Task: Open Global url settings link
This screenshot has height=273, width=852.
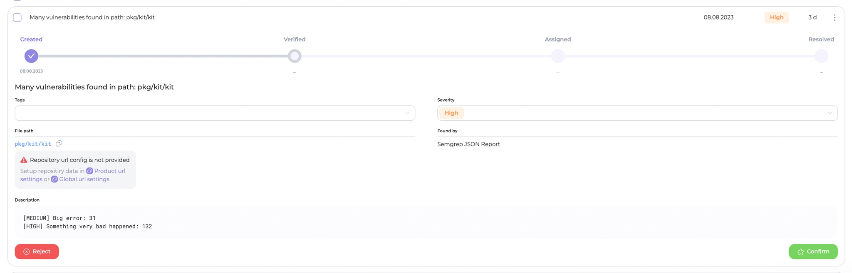Action: [x=84, y=179]
